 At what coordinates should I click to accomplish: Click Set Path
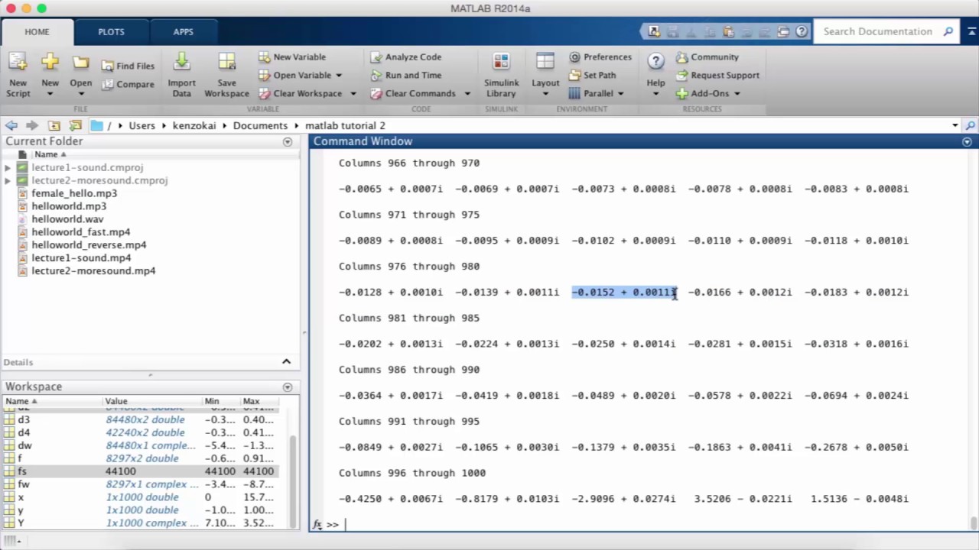pos(592,75)
